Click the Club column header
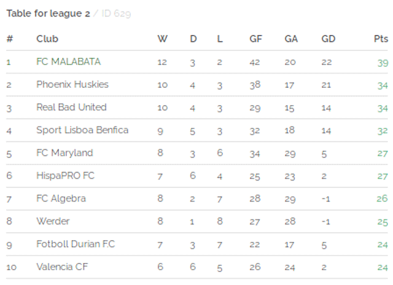Screen dimensions: 393x285 [x=47, y=39]
